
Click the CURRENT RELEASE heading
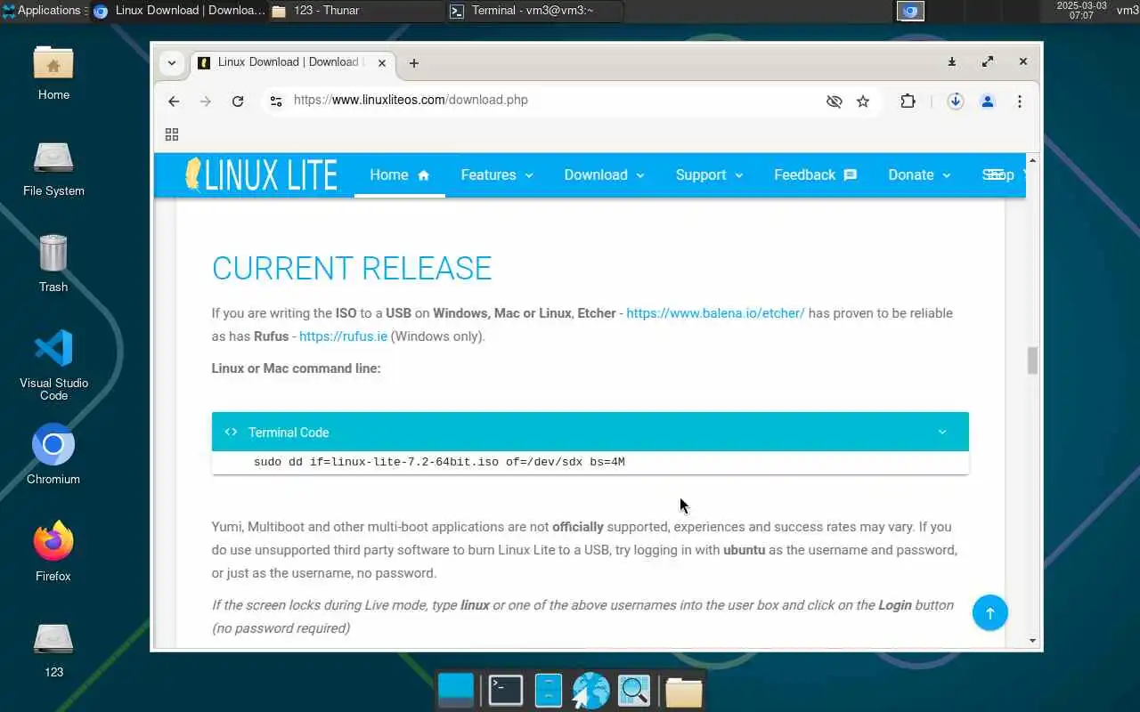(x=352, y=268)
